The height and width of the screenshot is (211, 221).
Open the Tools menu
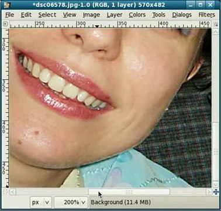coord(158,15)
